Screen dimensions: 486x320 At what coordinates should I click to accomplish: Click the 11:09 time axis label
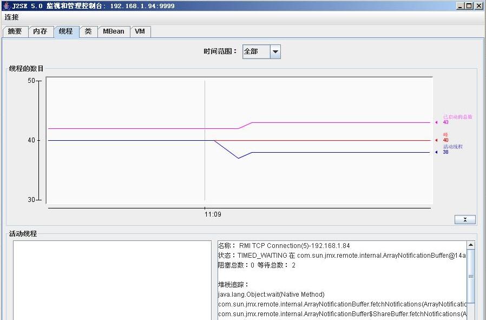pos(213,214)
